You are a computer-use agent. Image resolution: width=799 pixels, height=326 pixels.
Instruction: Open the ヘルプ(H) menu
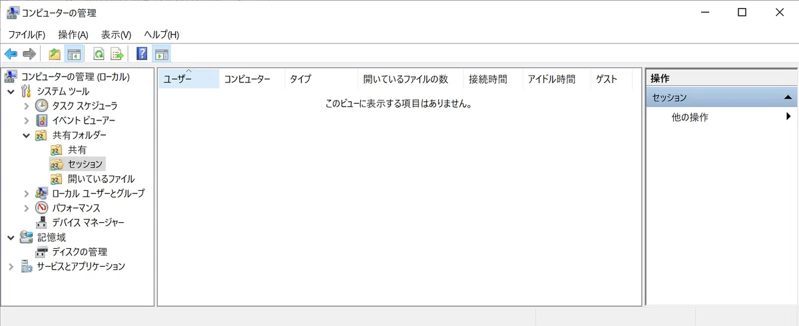pyautogui.click(x=162, y=35)
